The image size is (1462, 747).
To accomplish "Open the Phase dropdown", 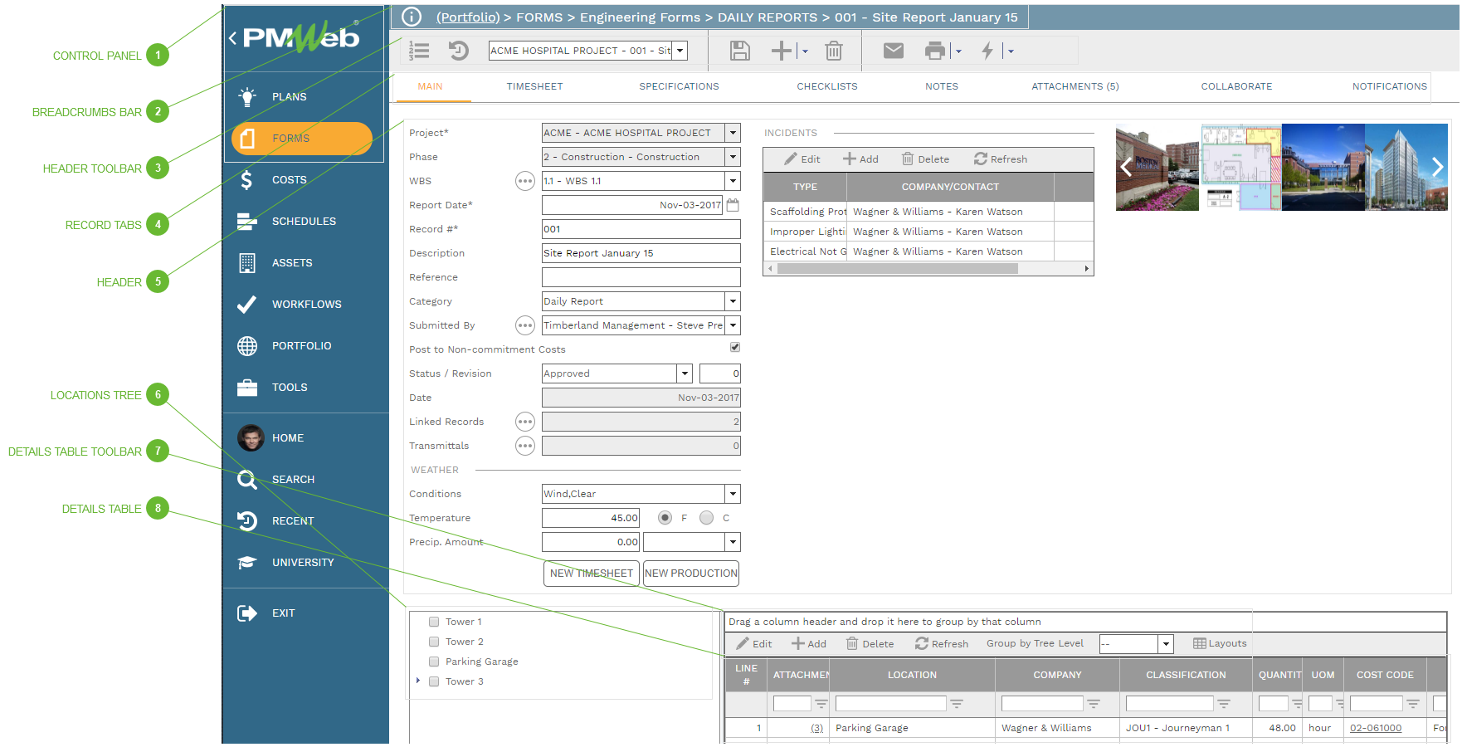I will coord(733,157).
